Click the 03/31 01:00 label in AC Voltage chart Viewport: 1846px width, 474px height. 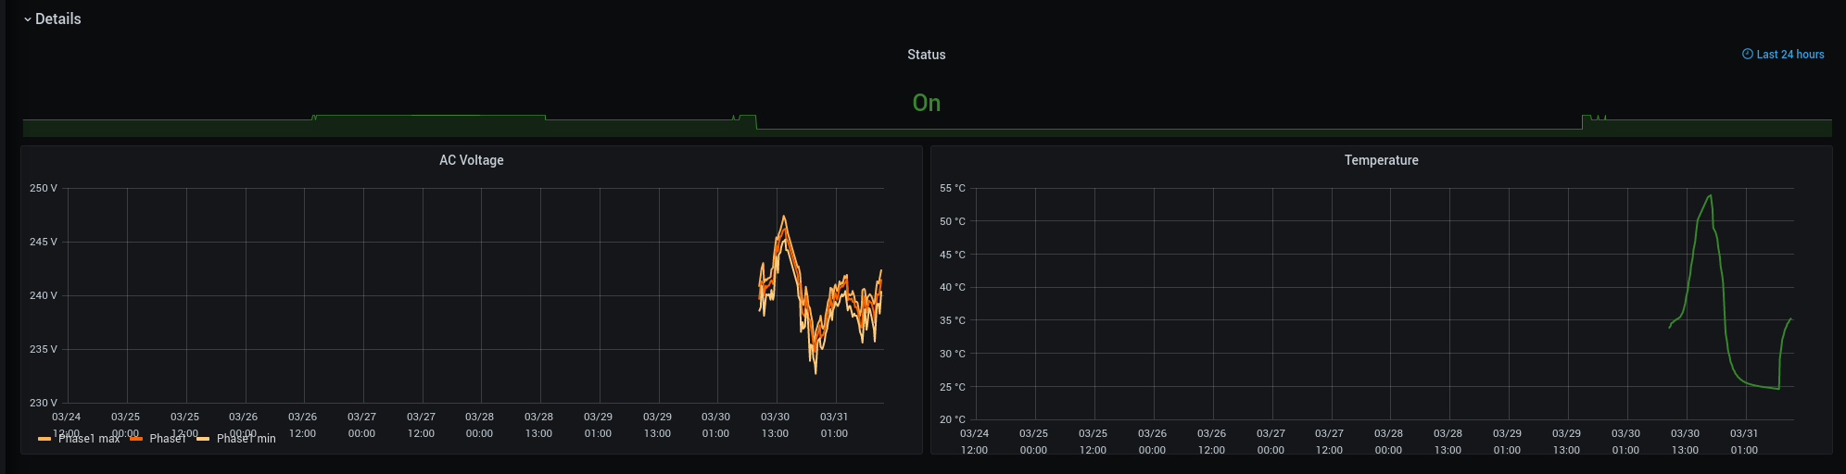(x=834, y=425)
